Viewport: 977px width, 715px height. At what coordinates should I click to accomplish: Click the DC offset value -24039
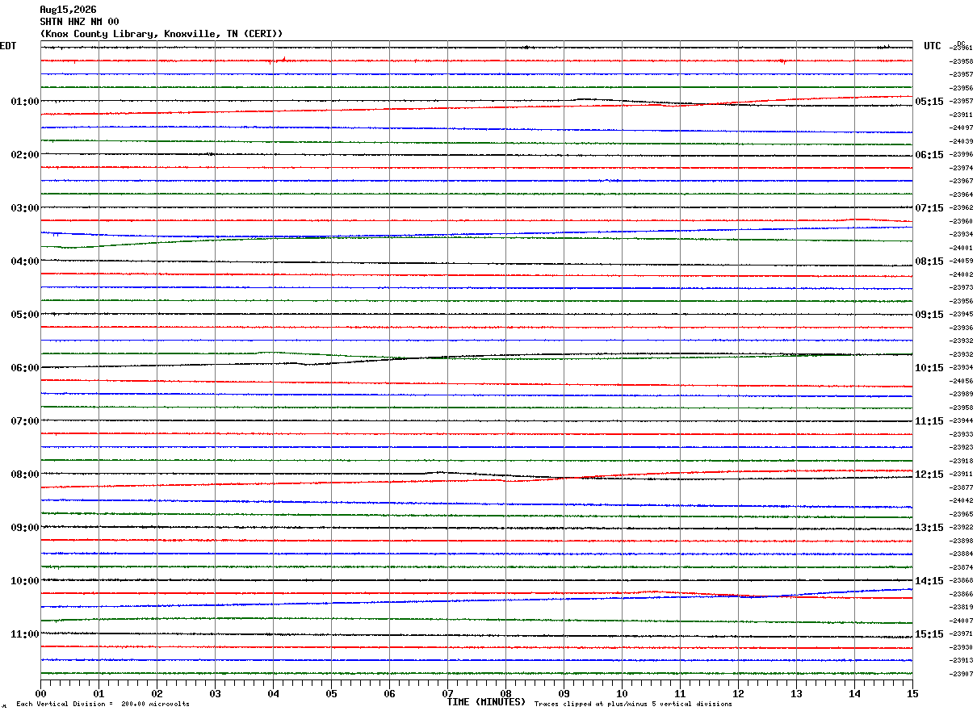point(962,141)
